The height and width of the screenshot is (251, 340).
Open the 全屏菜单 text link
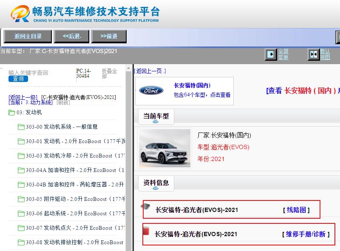pos(283,54)
